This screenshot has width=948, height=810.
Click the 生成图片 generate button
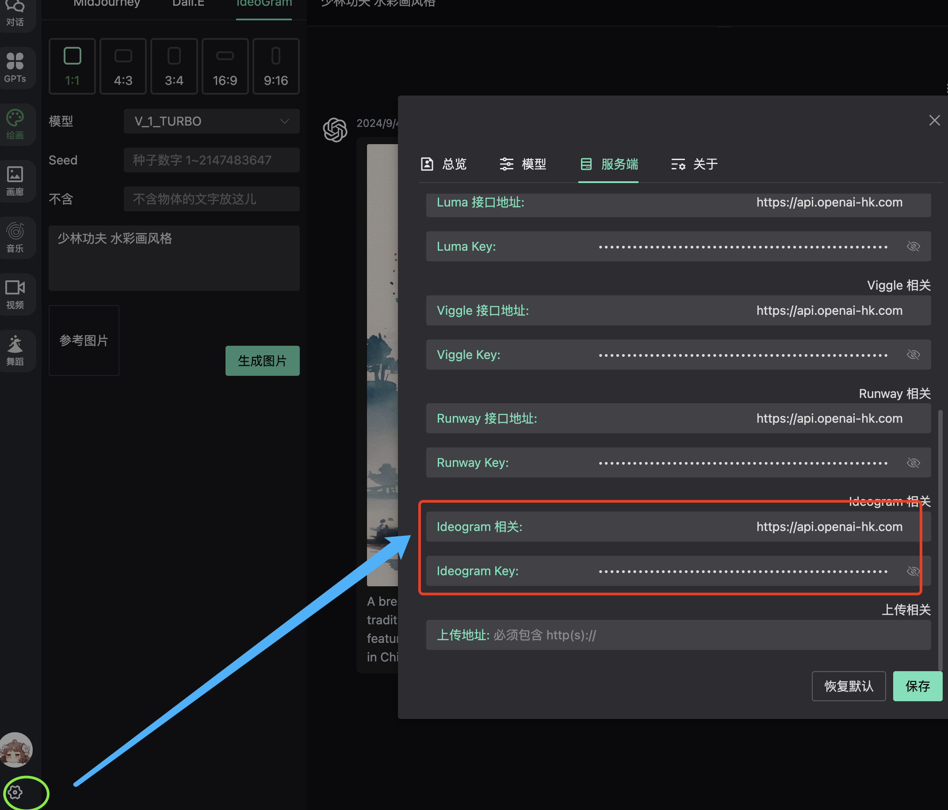(262, 361)
